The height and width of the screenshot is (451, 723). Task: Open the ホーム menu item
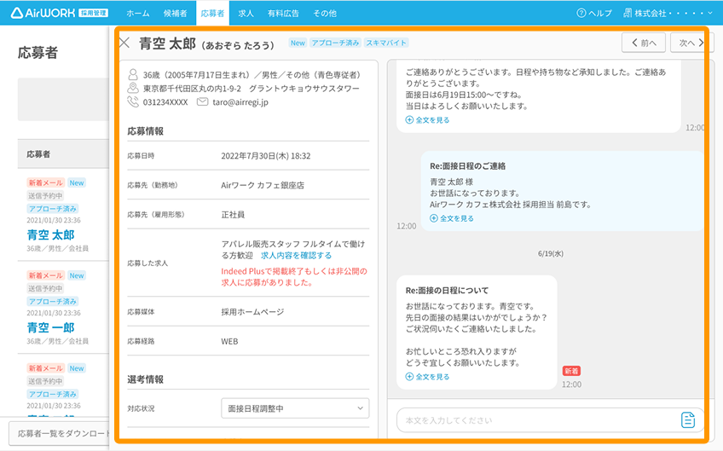138,14
